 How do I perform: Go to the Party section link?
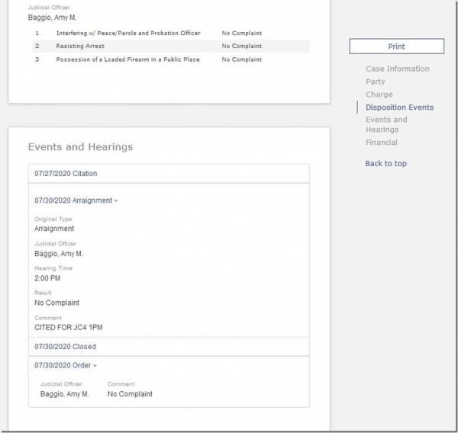pyautogui.click(x=375, y=82)
